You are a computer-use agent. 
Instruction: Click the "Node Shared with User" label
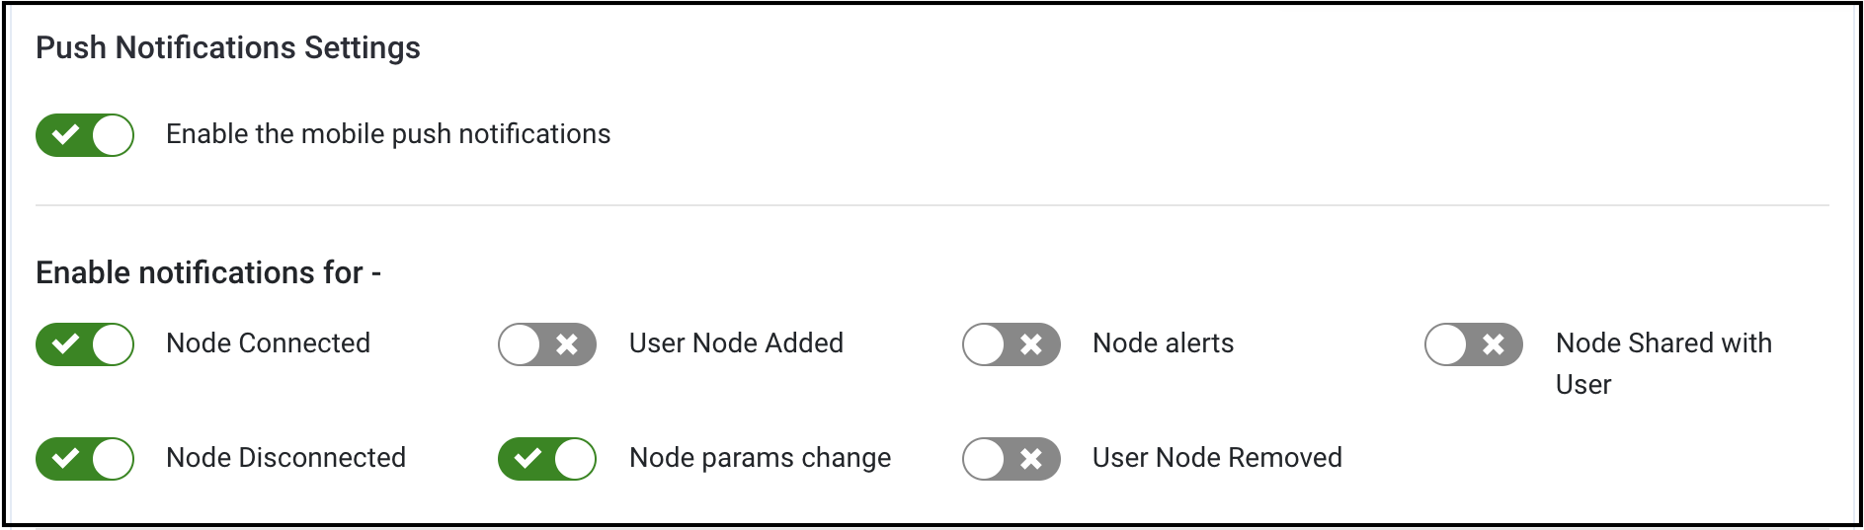coord(1663,343)
